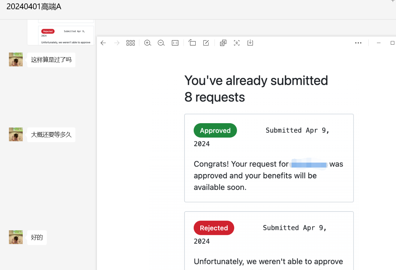Translate the text in the image
This screenshot has height=270, width=396.
point(223,43)
